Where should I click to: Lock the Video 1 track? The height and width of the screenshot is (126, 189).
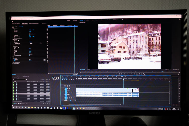[x=64, y=89]
